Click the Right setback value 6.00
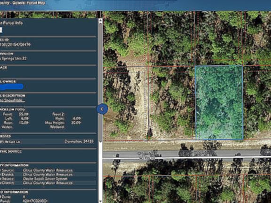This screenshot has height=203, width=271. pyautogui.click(x=77, y=118)
